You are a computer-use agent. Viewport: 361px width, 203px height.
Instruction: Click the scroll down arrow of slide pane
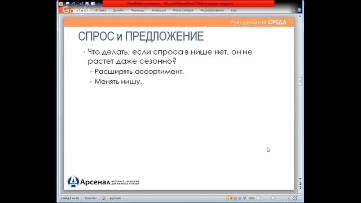click(300, 179)
